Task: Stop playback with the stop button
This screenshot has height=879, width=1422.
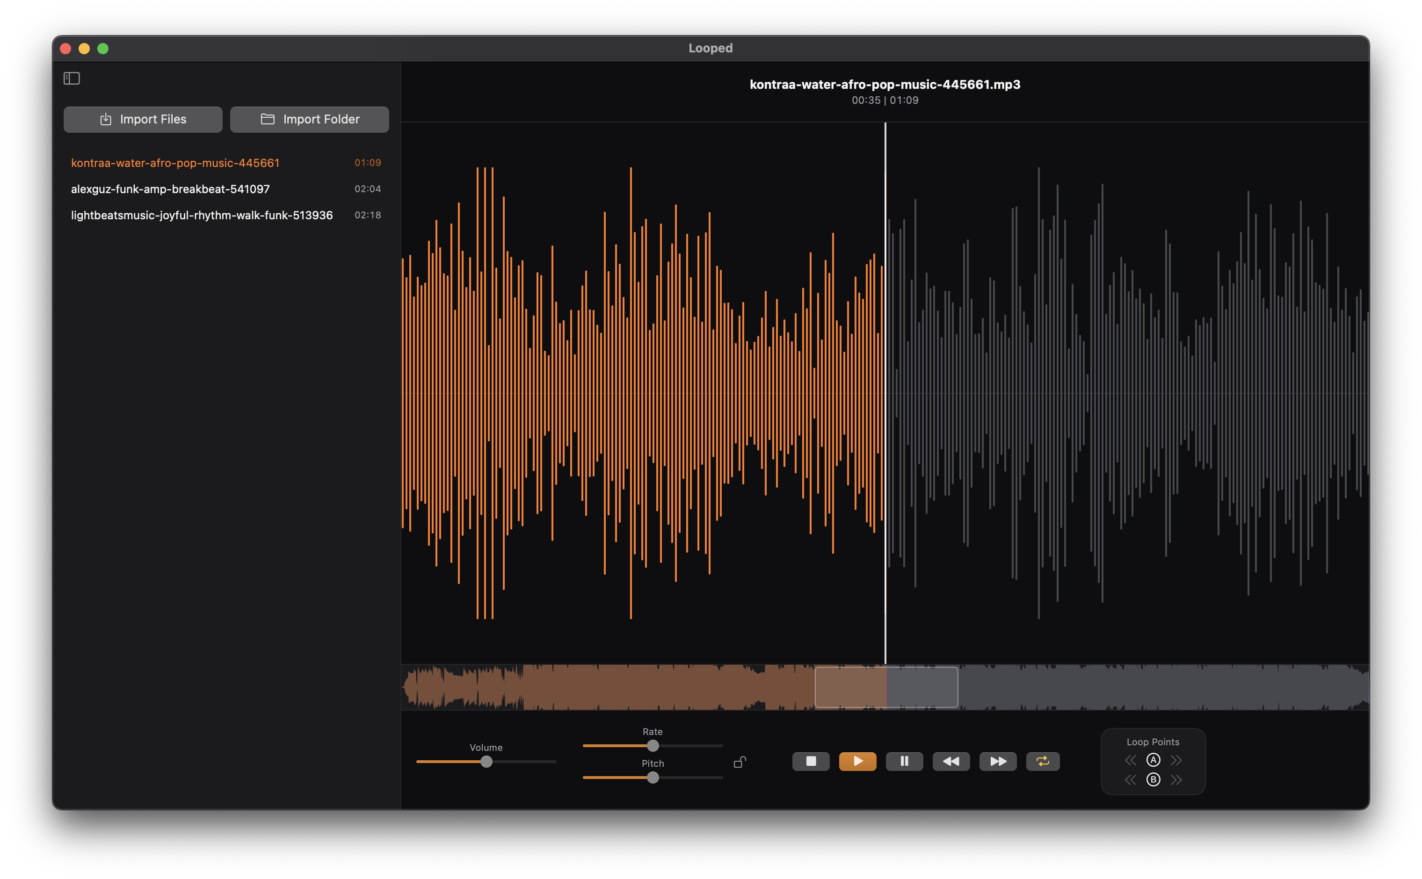Action: (811, 761)
